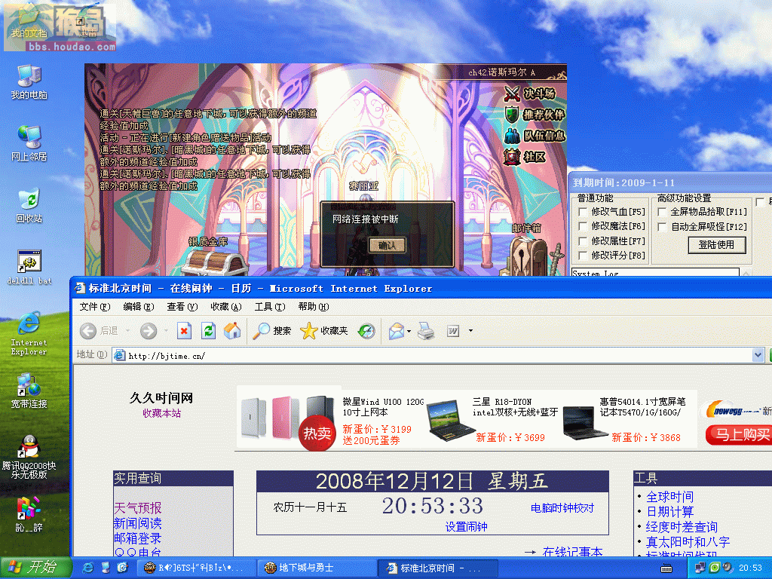Click the IE quick launch taskbar icon
The image size is (772, 579).
(88, 568)
